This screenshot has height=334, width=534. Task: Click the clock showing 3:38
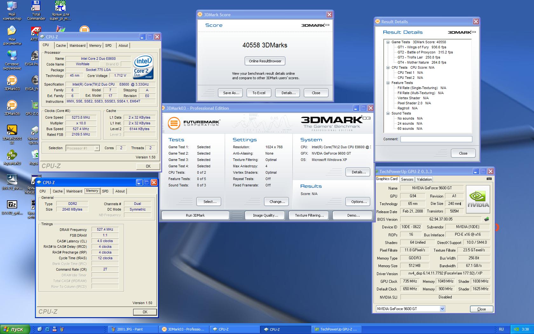[525, 329]
